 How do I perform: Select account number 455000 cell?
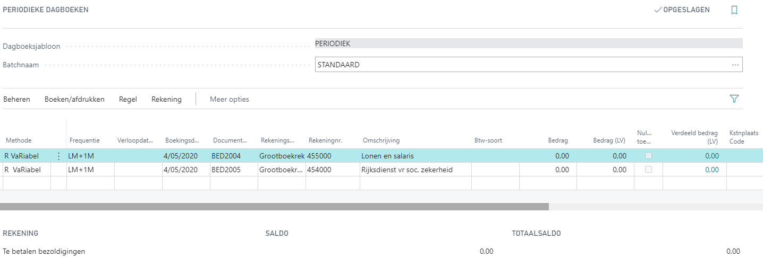[333, 156]
